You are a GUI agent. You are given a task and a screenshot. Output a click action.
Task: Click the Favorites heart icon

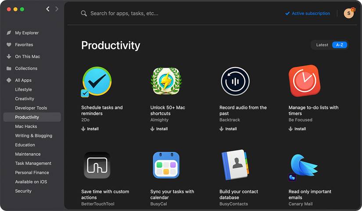point(9,45)
